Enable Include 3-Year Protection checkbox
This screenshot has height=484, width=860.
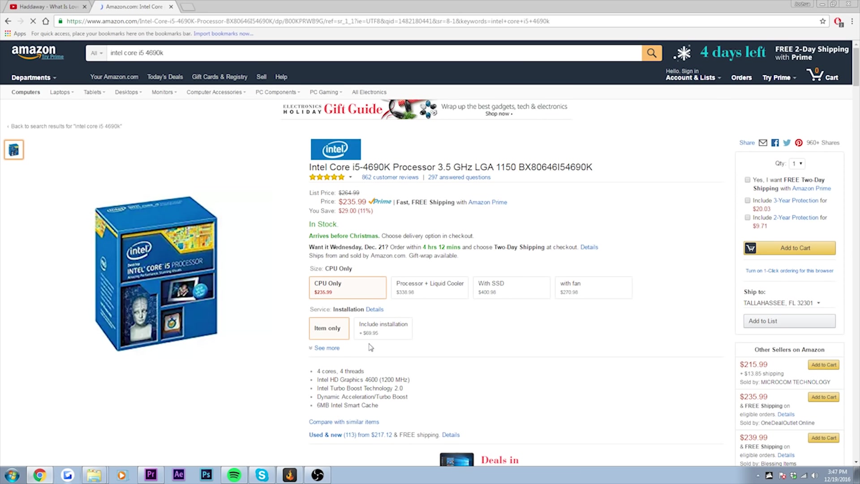[x=747, y=200]
